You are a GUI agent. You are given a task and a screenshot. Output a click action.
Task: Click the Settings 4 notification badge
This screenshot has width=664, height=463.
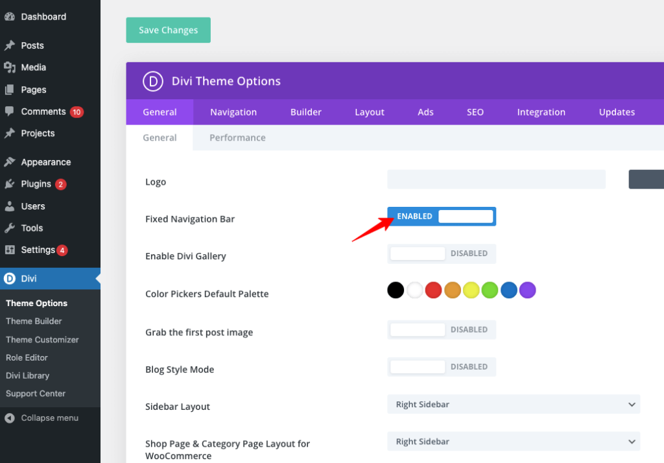click(x=62, y=250)
